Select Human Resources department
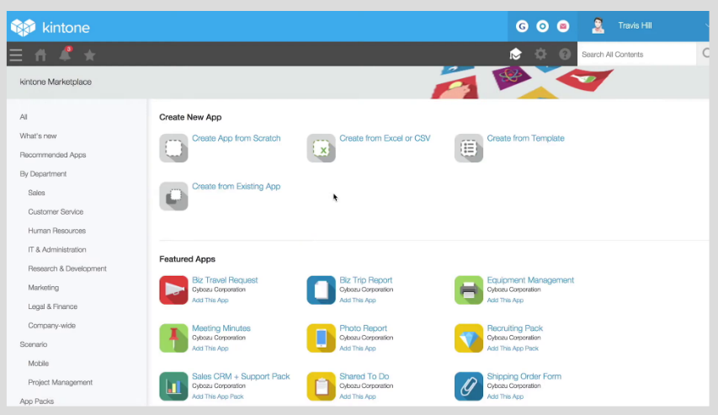Image resolution: width=718 pixels, height=415 pixels. 56,231
